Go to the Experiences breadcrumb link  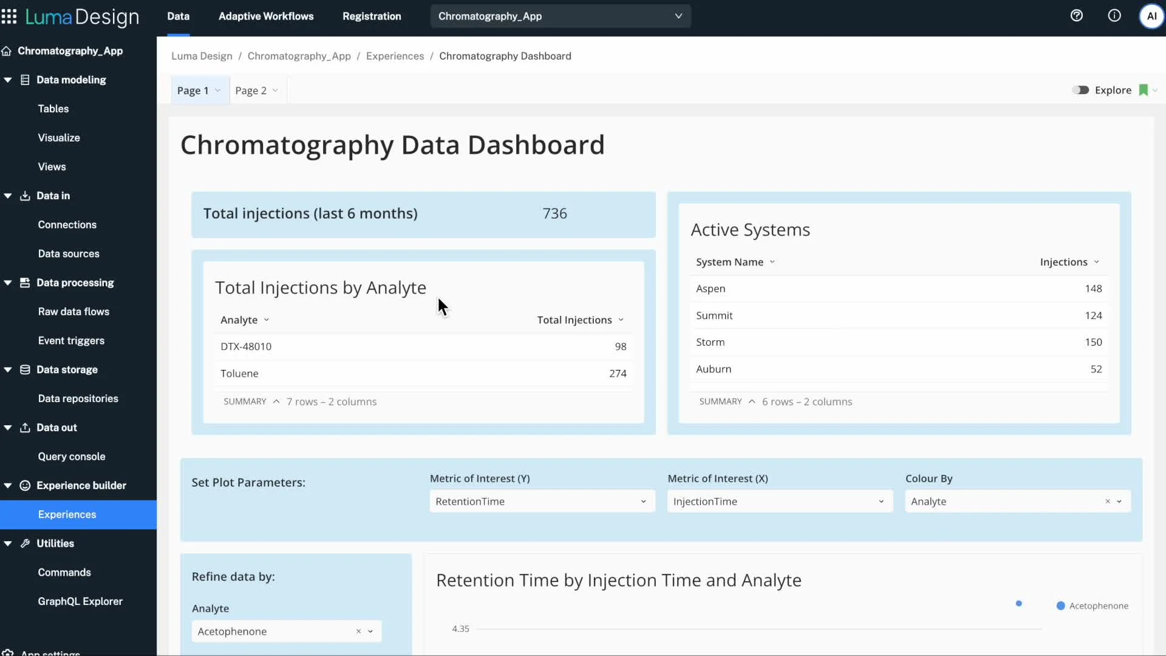395,56
